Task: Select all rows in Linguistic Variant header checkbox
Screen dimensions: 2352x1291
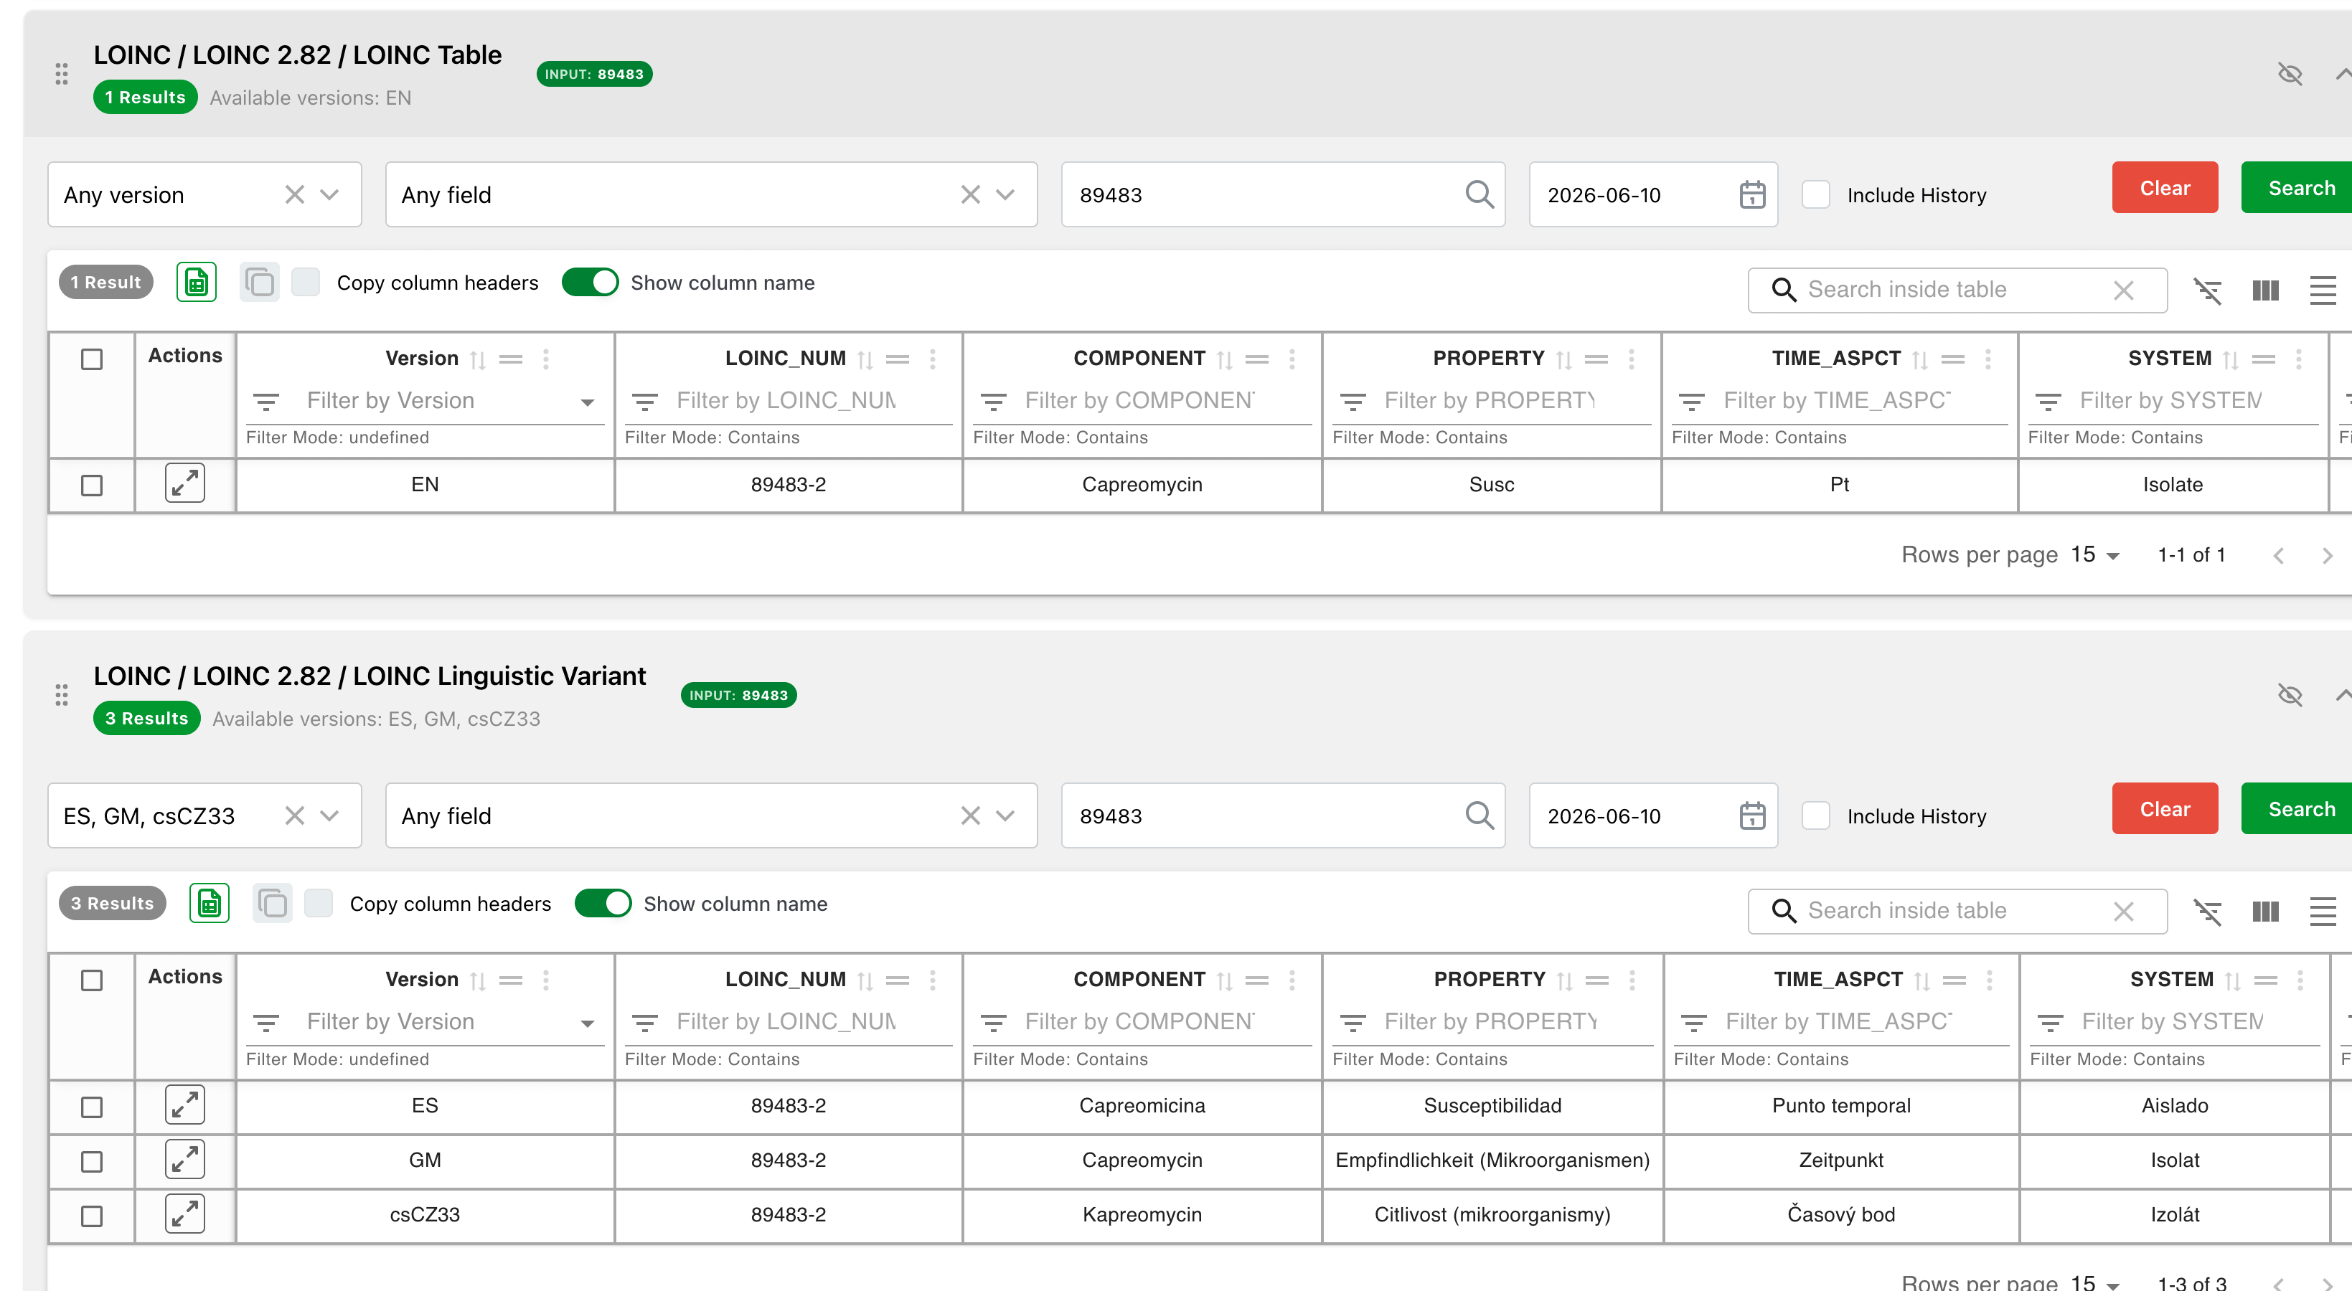Action: [x=91, y=980]
